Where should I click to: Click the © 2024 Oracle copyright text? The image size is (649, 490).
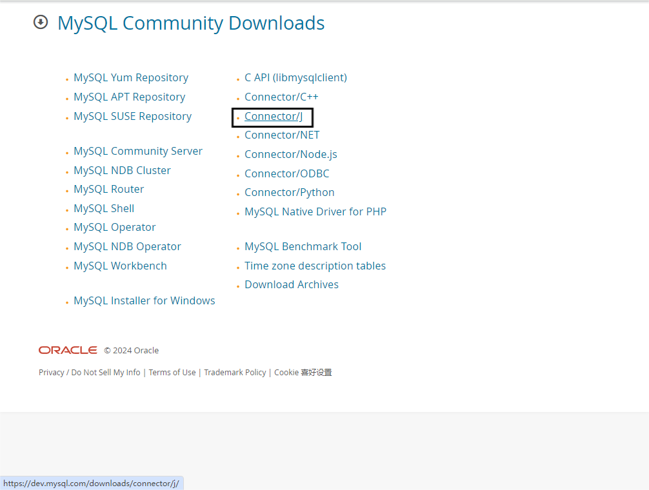pyautogui.click(x=131, y=351)
